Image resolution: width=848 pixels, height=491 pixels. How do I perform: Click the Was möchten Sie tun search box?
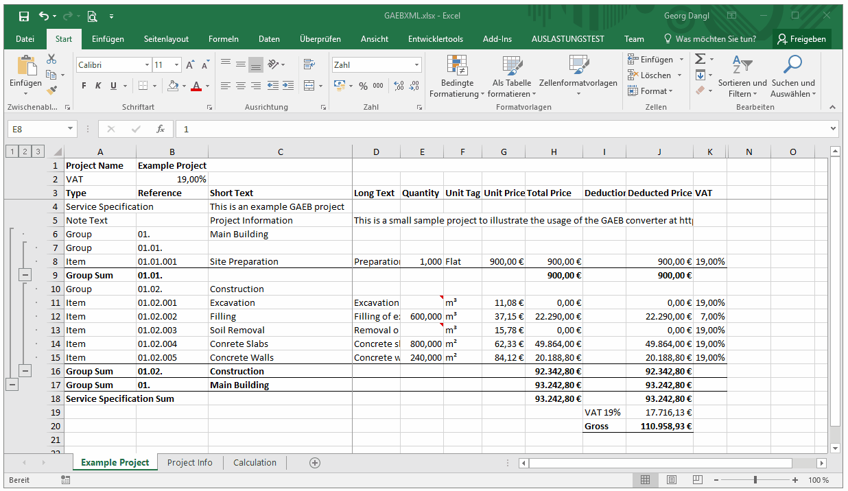[710, 39]
